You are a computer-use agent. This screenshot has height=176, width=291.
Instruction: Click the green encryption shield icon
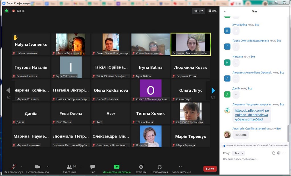click(x=6, y=11)
